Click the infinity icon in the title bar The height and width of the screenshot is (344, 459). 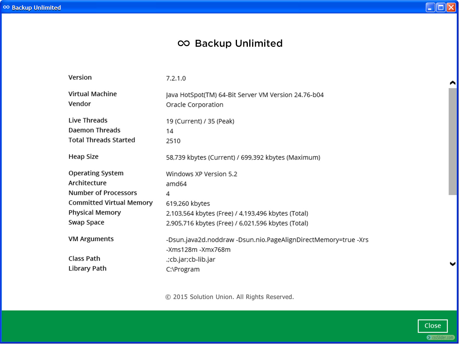click(x=6, y=7)
